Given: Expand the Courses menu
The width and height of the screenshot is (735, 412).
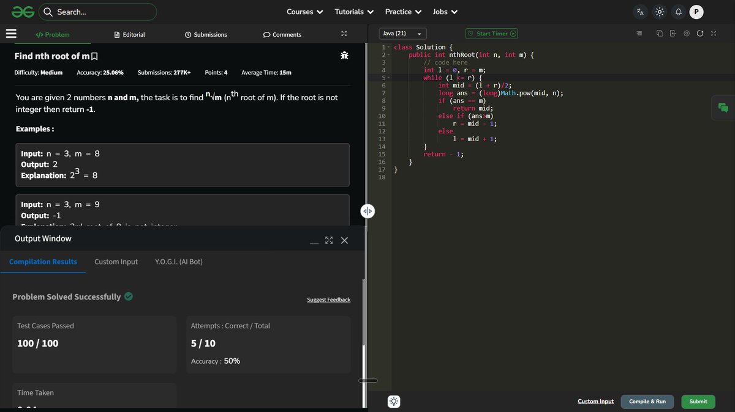Looking at the screenshot, I should tap(305, 12).
